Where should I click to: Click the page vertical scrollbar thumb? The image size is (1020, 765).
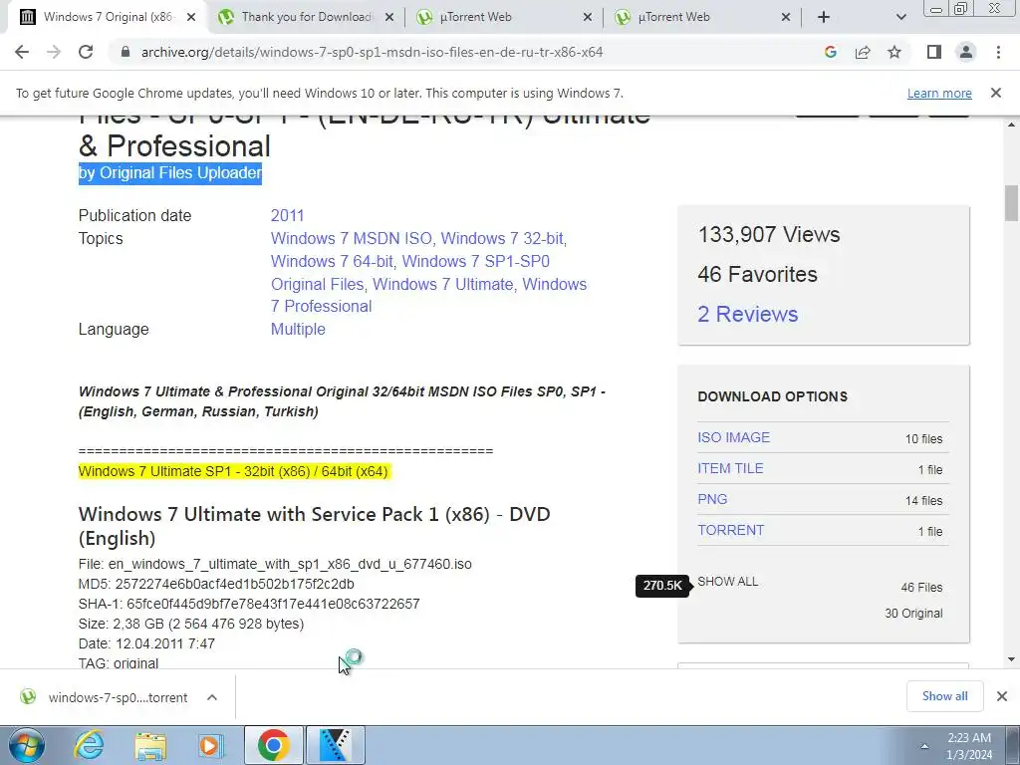click(x=1011, y=203)
